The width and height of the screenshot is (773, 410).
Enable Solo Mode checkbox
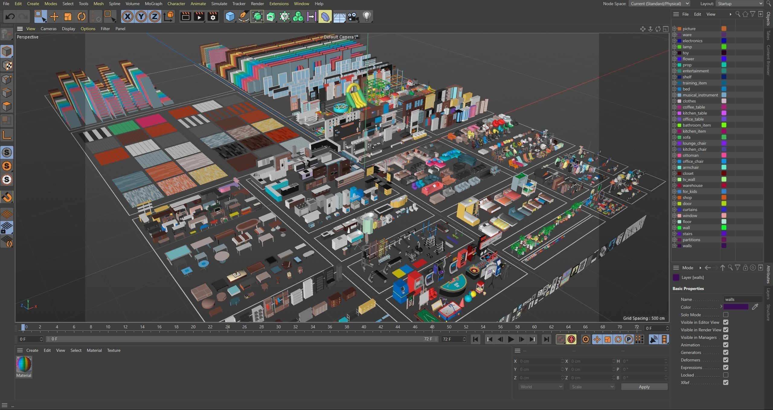pyautogui.click(x=726, y=315)
